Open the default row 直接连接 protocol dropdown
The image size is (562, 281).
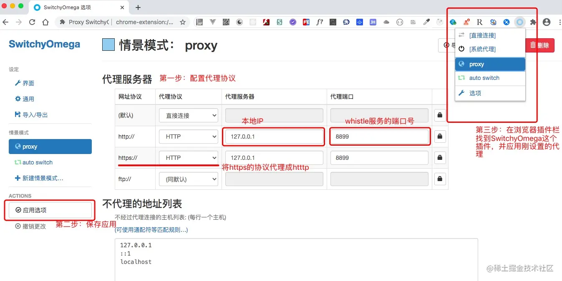pos(189,115)
